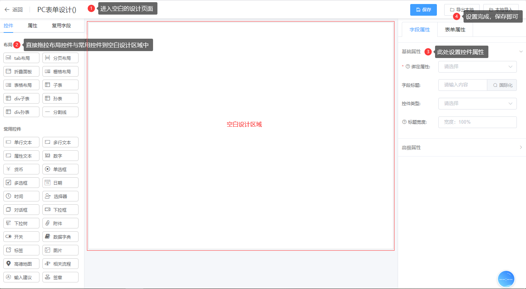This screenshot has height=289, width=526.
Task: Click the 导出本地 export button
Action: pyautogui.click(x=462, y=10)
